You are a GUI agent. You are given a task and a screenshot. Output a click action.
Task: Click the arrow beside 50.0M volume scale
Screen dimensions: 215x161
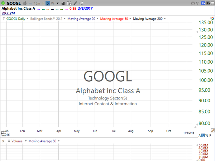[x=197, y=145]
